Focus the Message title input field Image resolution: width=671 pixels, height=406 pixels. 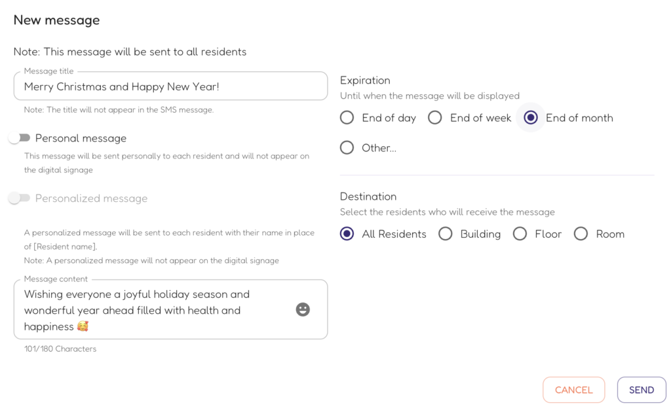pos(171,86)
